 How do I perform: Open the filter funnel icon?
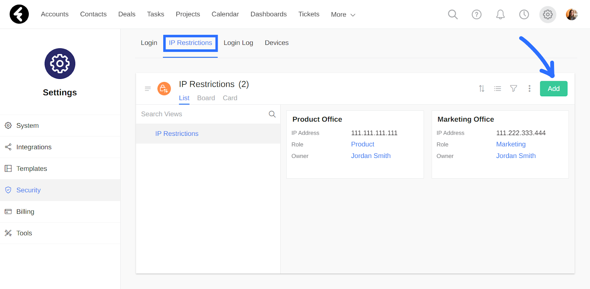point(513,89)
